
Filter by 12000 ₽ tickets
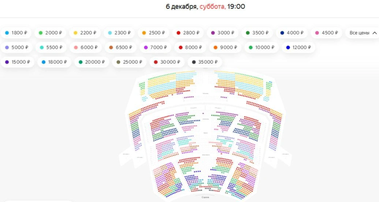[x=298, y=48]
